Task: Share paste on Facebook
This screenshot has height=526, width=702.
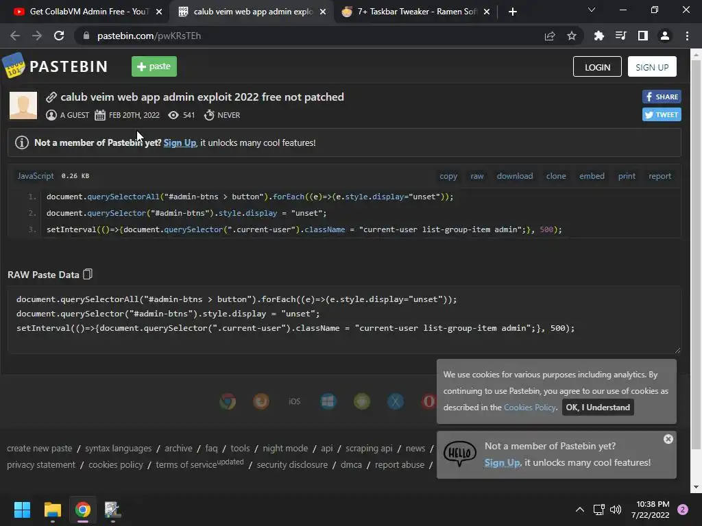Action: click(662, 97)
